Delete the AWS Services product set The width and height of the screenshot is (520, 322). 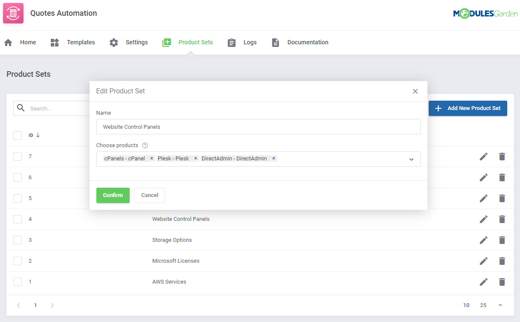point(502,282)
